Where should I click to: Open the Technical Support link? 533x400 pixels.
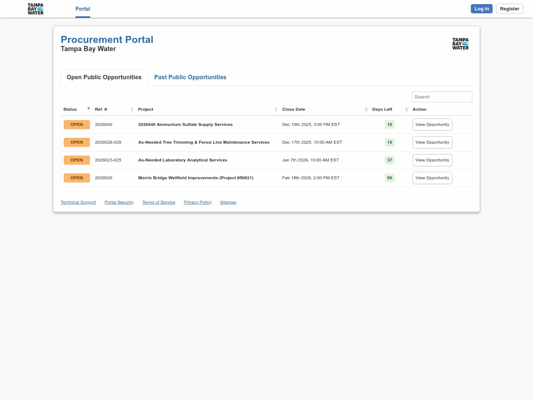point(78,202)
